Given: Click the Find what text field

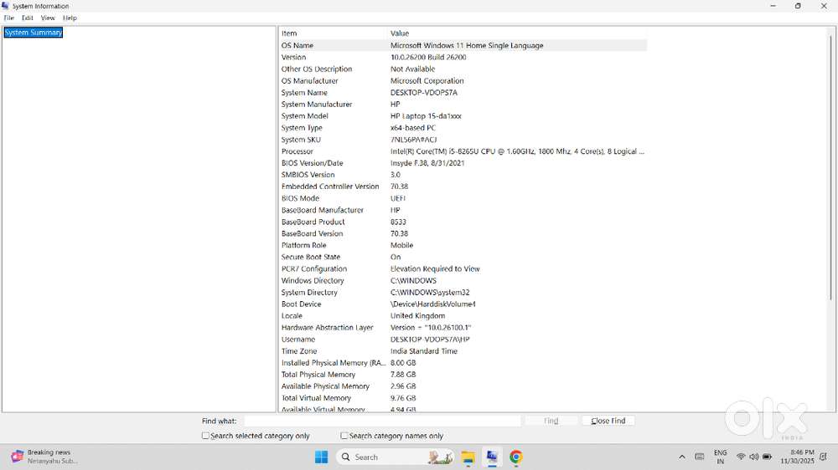Looking at the screenshot, I should click(381, 421).
